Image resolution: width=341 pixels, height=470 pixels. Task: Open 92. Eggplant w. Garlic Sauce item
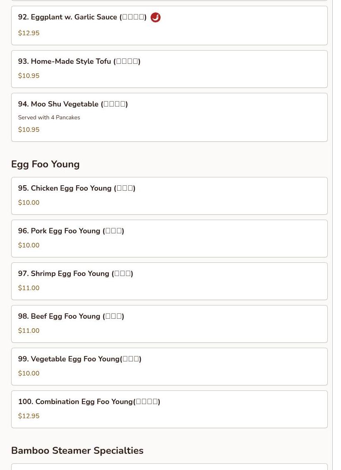click(169, 25)
